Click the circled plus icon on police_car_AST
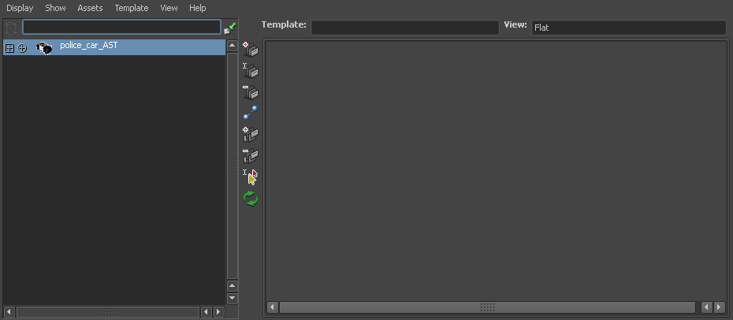 (22, 47)
